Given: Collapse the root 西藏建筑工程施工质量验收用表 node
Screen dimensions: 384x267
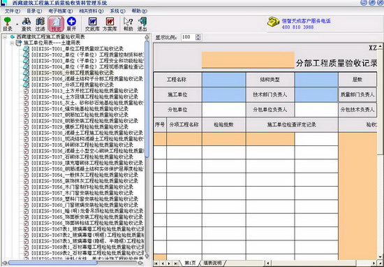Looking at the screenshot, I should pyautogui.click(x=5, y=37).
